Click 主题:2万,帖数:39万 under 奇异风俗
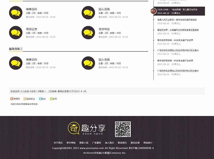 click(x=110, y=33)
